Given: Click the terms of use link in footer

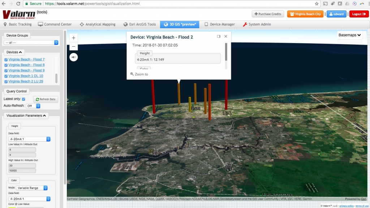Looking at the screenshot, I should [x=362, y=206].
